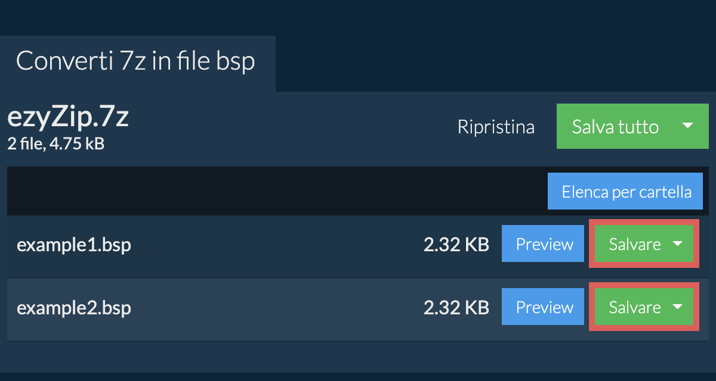Screen dimensions: 716x381
Task: Click the 2.32 KB size of example1.bsp
Action: [456, 245]
